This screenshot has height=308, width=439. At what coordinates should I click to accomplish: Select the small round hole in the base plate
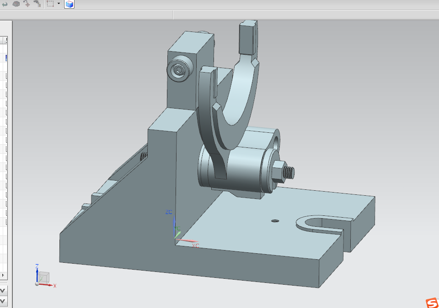point(275,221)
